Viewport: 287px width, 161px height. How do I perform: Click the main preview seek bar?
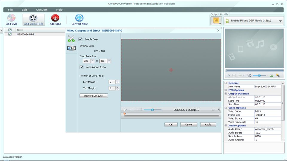254,70
